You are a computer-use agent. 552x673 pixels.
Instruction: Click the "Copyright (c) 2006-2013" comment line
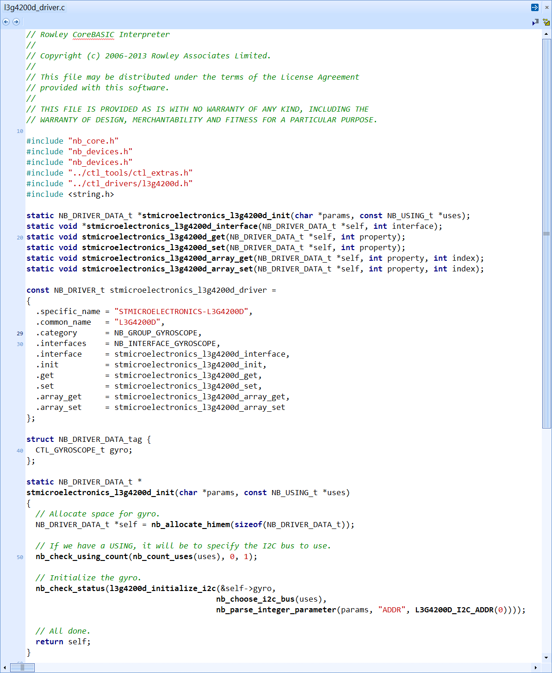(149, 56)
